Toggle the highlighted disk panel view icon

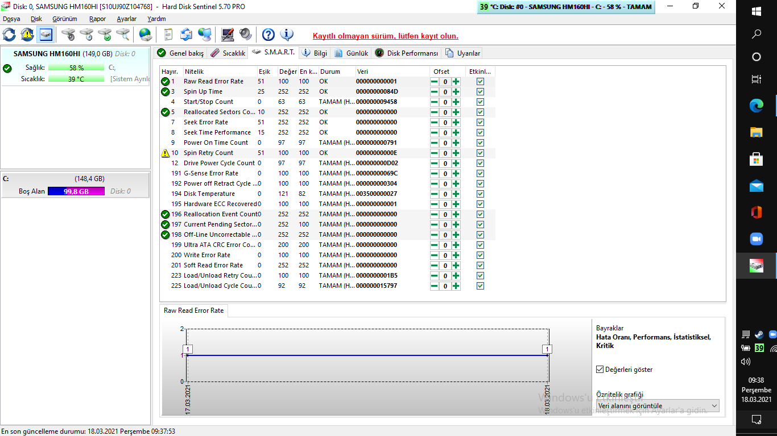(x=46, y=35)
